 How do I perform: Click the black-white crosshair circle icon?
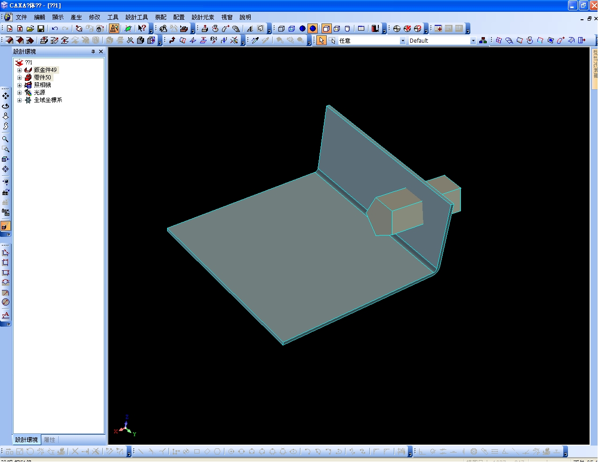(x=397, y=29)
